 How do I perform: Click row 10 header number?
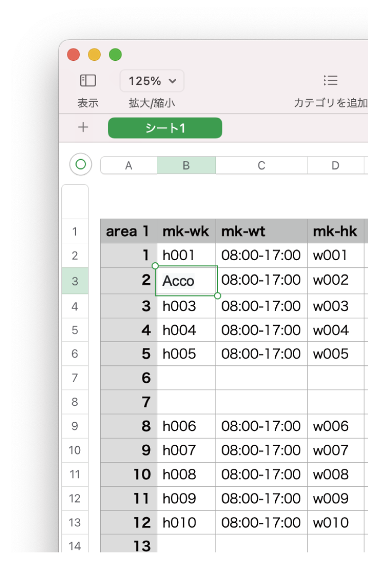point(75,450)
